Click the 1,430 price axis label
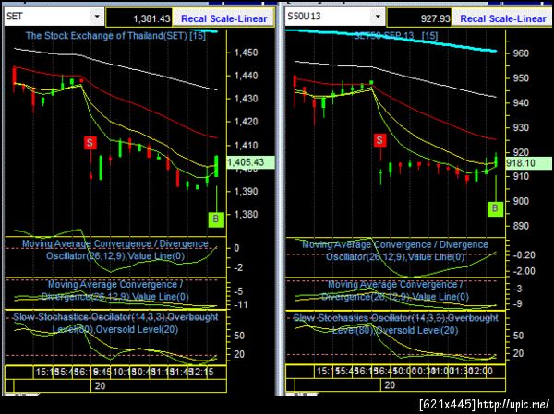Image resolution: width=554 pixels, height=414 pixels. tap(246, 99)
